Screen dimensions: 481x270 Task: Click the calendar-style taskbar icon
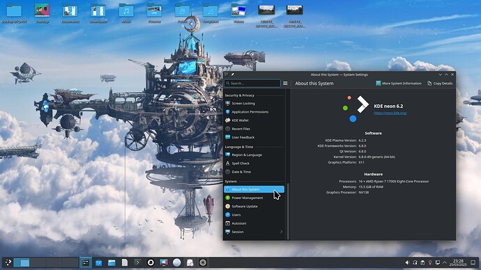click(x=190, y=262)
